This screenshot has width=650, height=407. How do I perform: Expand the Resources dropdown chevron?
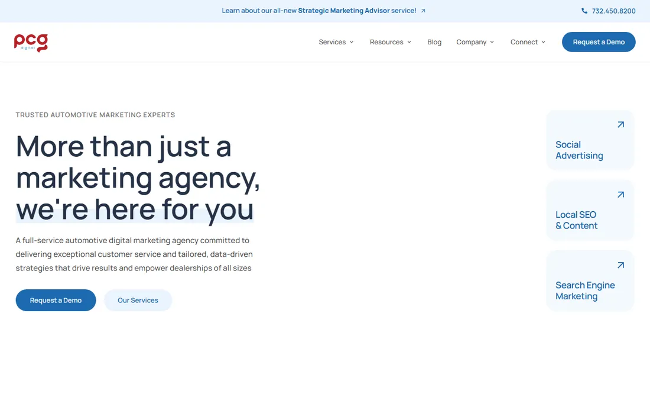tap(409, 42)
